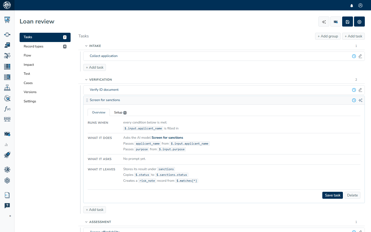Open the bar chart sidebar icon
The image size is (371, 232).
tap(6, 145)
